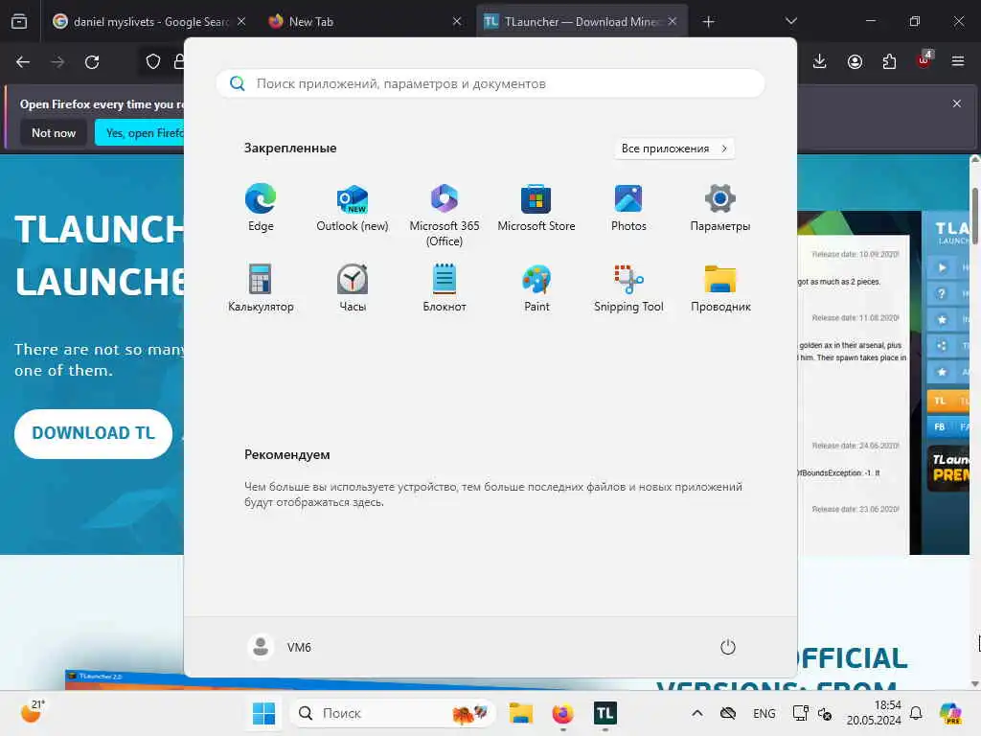
Task: Open Snipping Tool app
Action: 628,288
